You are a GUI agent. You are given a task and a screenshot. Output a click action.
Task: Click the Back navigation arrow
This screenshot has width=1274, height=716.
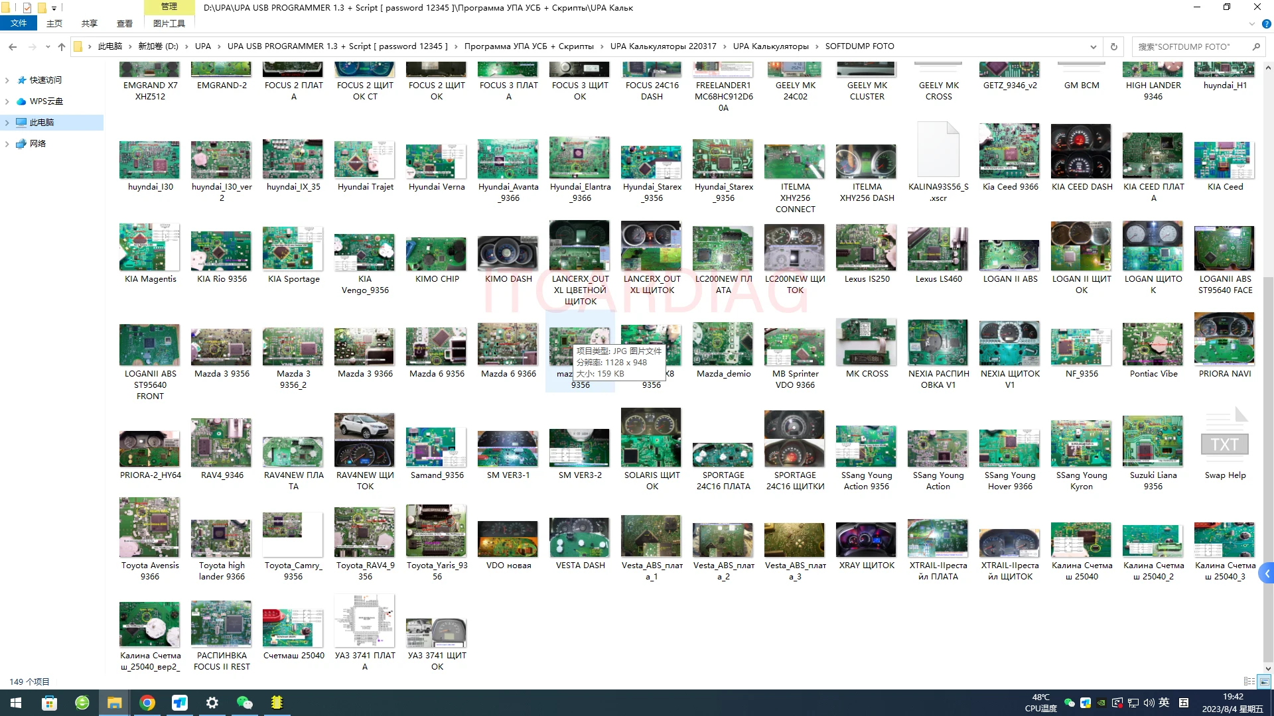pos(13,46)
